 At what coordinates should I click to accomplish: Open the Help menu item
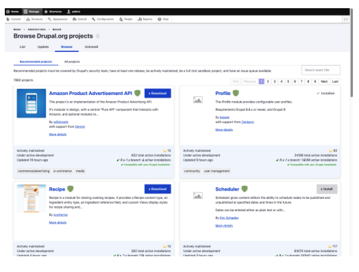(163, 19)
